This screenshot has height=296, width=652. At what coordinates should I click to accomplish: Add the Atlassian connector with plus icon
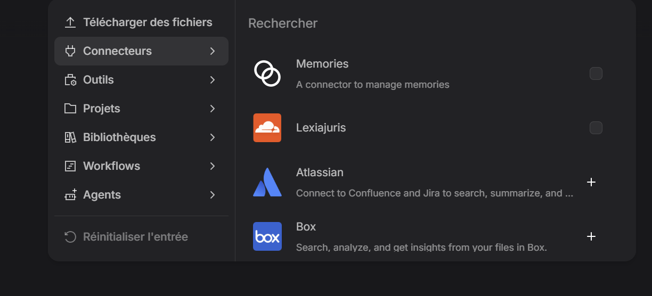pos(591,182)
